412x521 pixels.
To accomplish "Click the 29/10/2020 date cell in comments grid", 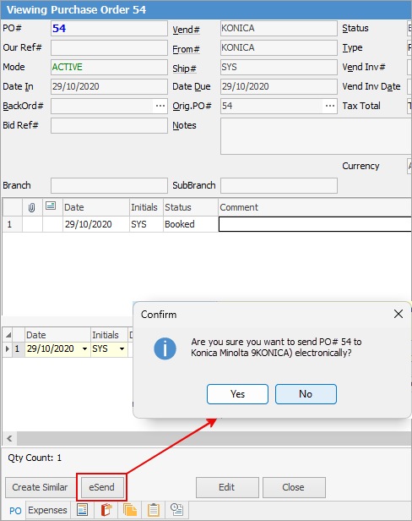I will (96, 224).
